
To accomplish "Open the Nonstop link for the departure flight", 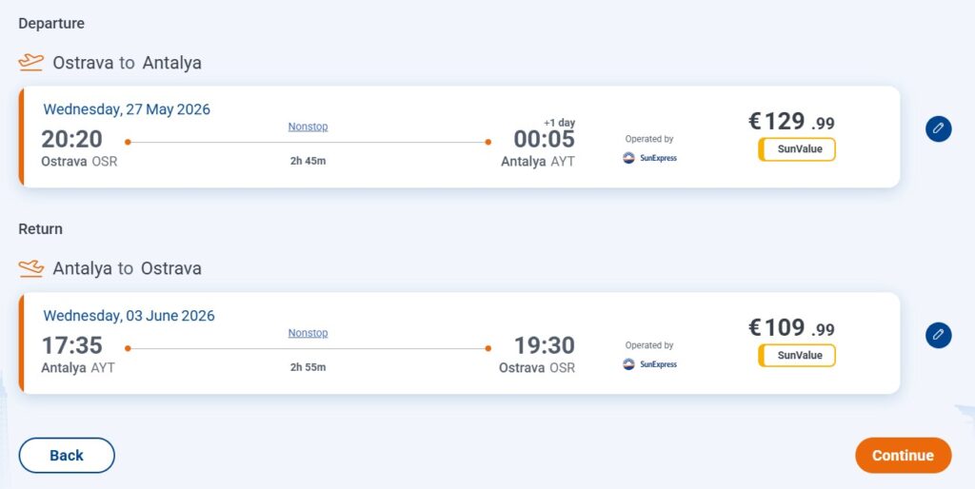I will [x=308, y=127].
